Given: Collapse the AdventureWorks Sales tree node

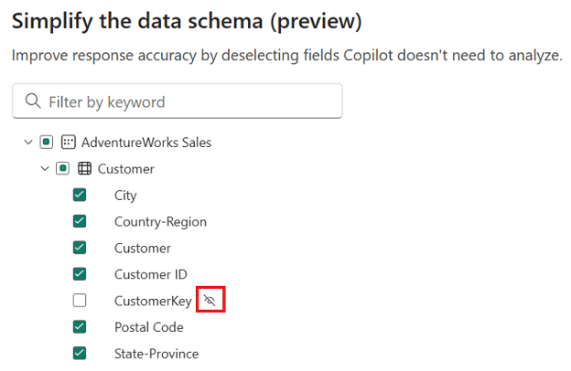Looking at the screenshot, I should pyautogui.click(x=28, y=143).
